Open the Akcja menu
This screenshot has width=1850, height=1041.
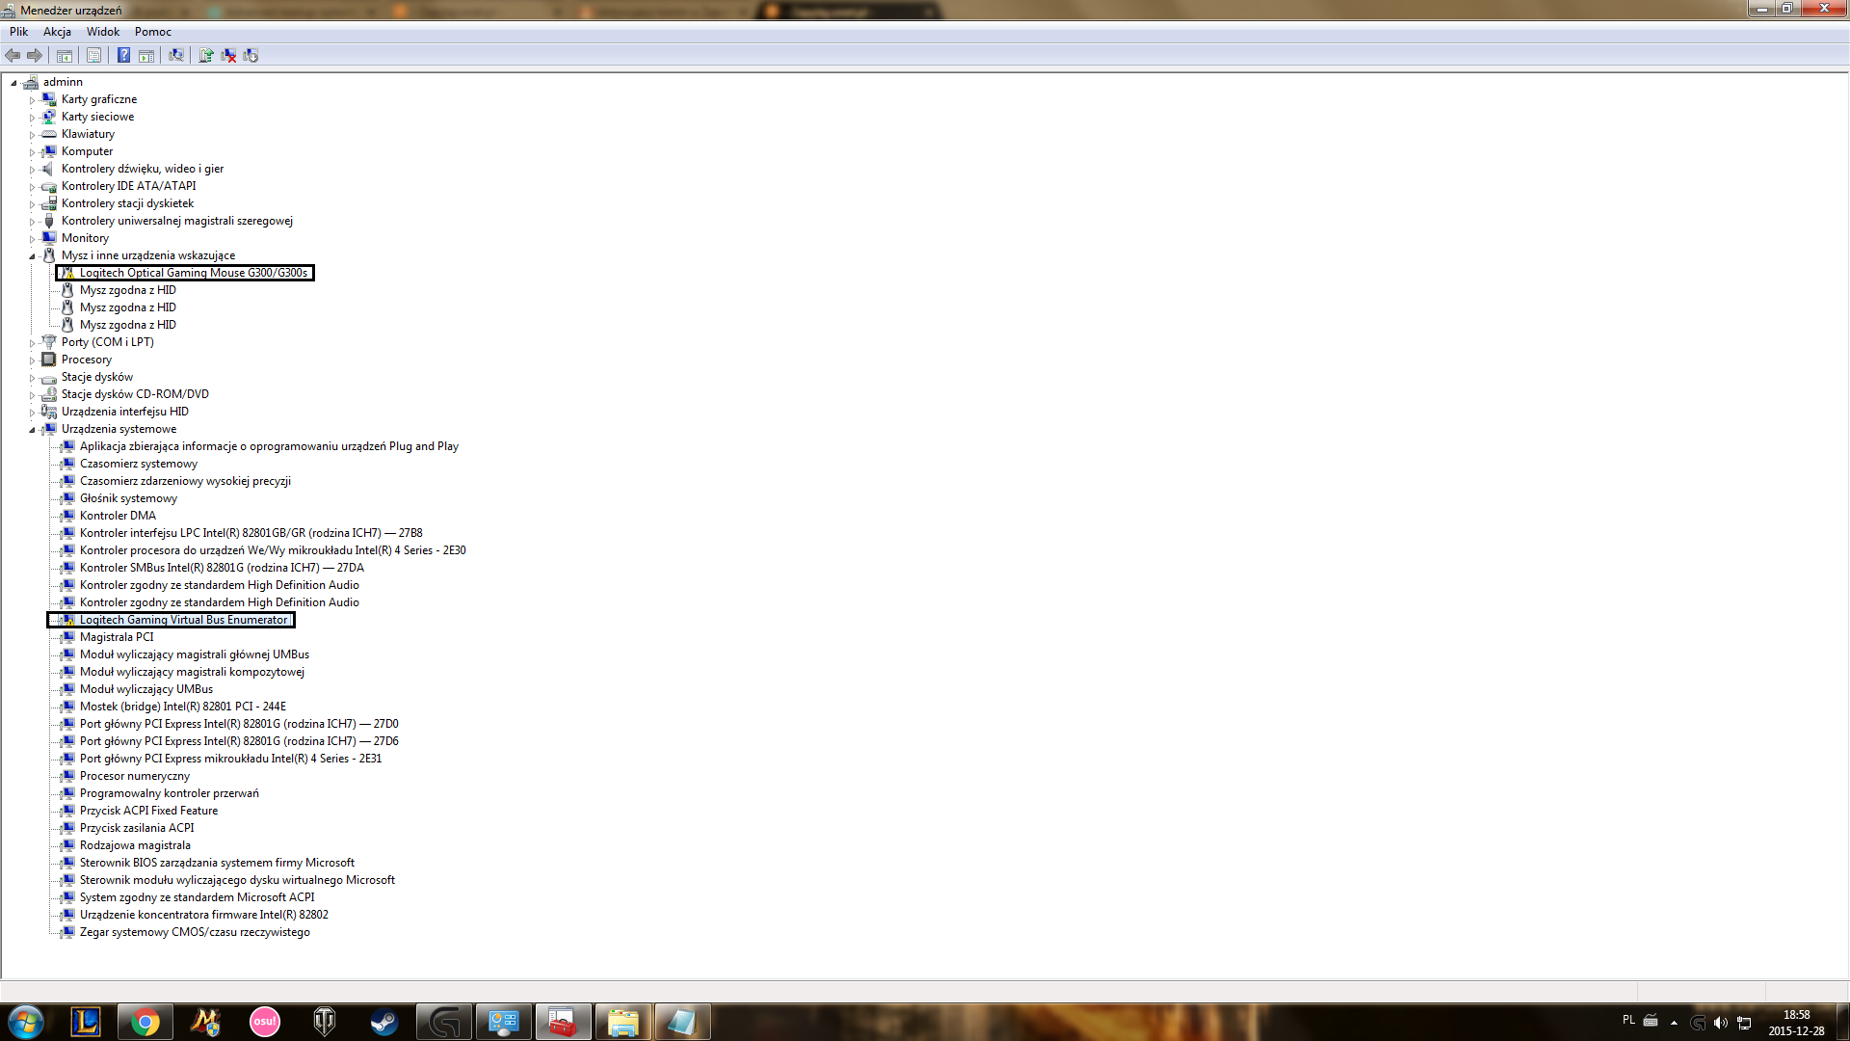(57, 32)
